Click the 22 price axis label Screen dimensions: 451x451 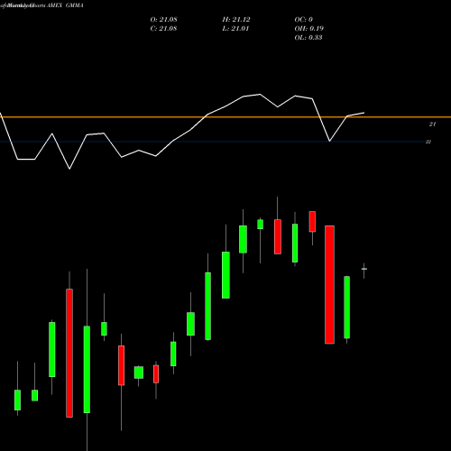coord(428,142)
